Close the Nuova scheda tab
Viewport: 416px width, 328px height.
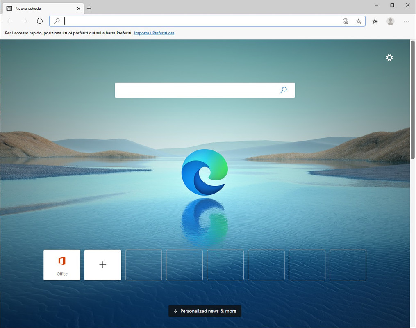click(x=79, y=9)
